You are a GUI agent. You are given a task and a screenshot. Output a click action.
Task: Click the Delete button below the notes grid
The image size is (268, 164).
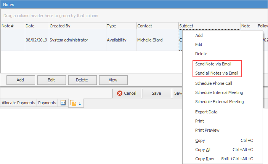82,80
